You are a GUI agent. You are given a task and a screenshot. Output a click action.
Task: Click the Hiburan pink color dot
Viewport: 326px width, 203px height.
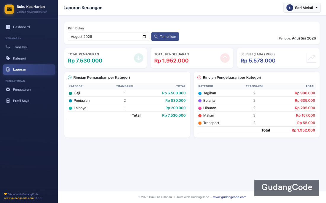[x=200, y=108]
